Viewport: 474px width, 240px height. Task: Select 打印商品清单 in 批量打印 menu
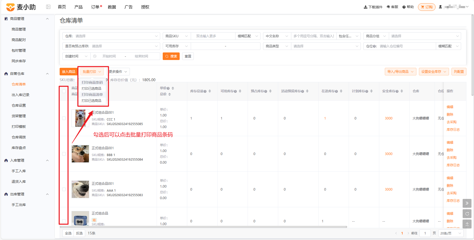(92, 95)
